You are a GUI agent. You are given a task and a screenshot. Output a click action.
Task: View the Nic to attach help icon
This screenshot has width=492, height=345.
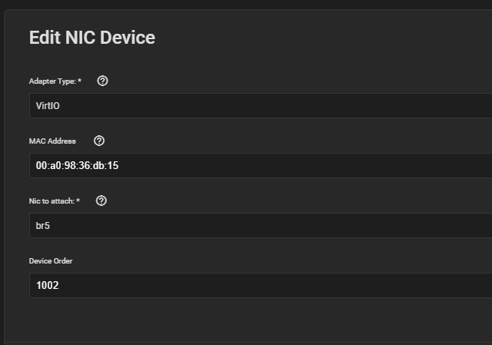coord(101,201)
